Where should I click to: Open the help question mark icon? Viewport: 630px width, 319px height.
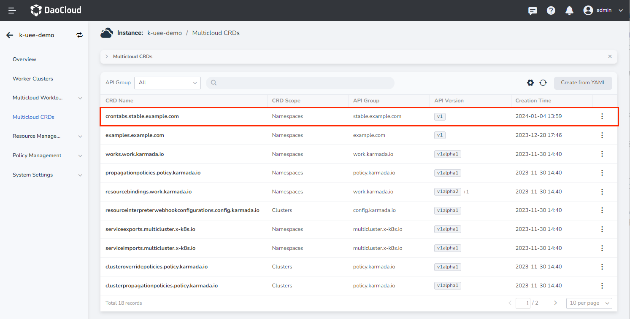(551, 11)
